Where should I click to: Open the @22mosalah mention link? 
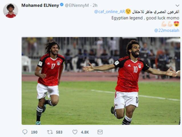point(167,30)
